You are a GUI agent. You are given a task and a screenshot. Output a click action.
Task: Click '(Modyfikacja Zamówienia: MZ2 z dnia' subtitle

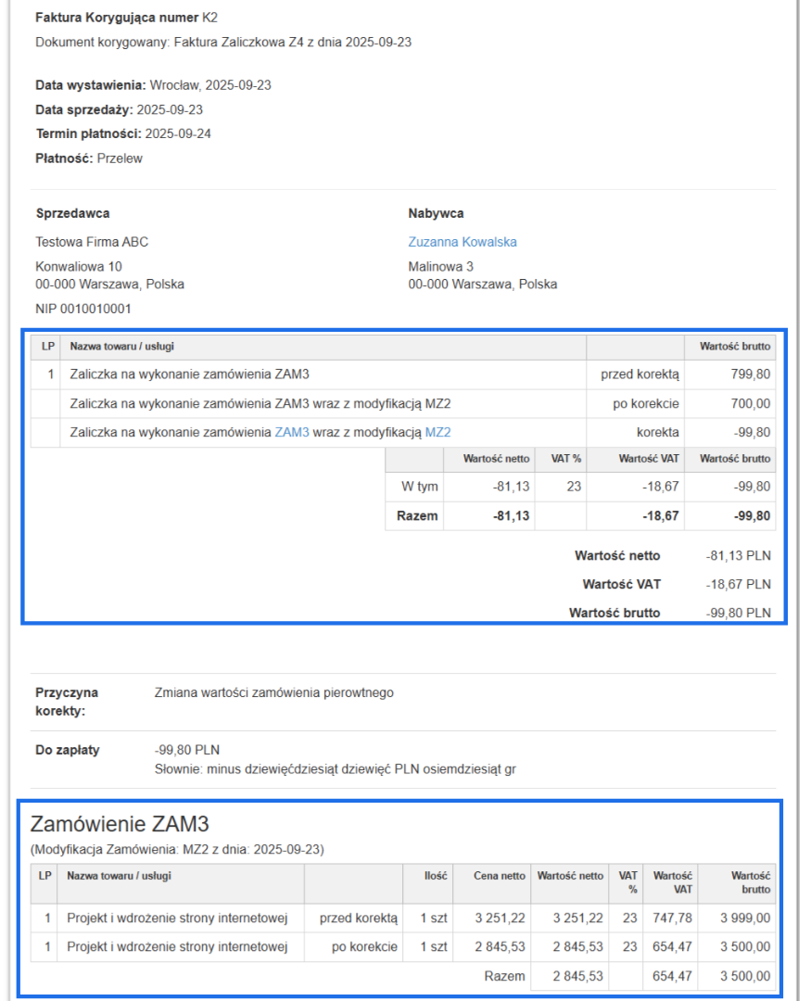(x=177, y=850)
